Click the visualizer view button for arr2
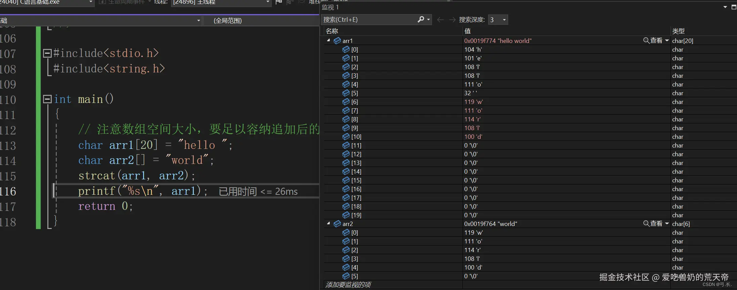 click(x=653, y=224)
